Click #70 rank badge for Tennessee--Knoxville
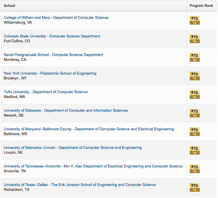218x198 pixels. [195, 169]
